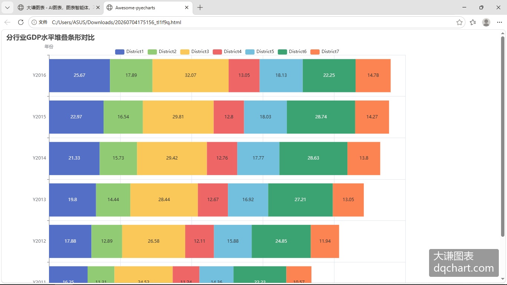Toggle District1 series in the legend

(x=129, y=52)
